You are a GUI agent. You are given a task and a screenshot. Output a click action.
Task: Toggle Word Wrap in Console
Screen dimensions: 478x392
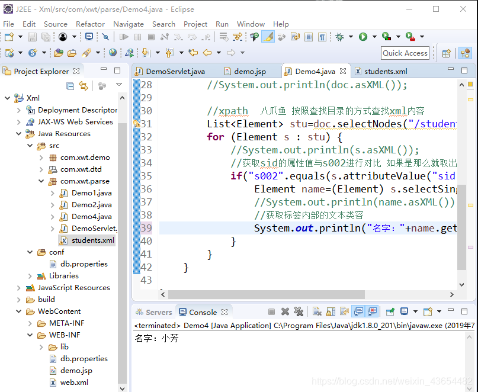point(345,311)
